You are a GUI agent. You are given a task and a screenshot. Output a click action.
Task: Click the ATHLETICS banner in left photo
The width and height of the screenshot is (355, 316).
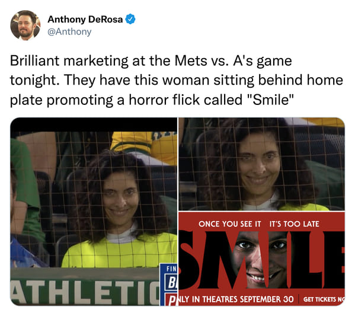pos(85,290)
